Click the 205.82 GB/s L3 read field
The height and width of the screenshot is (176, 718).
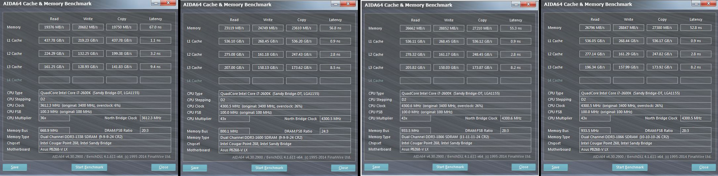coord(415,67)
